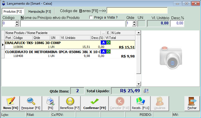This screenshot has height=118, width=201.
Task: Click blue A badge on ENALAFLEX row
Action: pyautogui.click(x=104, y=42)
